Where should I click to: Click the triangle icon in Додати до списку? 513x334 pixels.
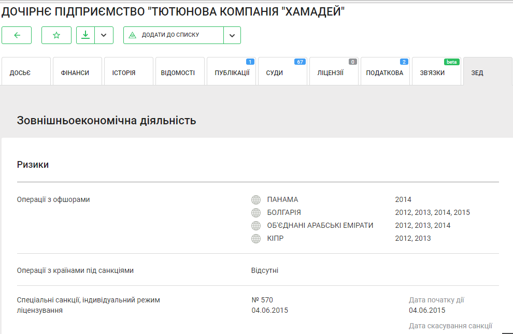(132, 35)
